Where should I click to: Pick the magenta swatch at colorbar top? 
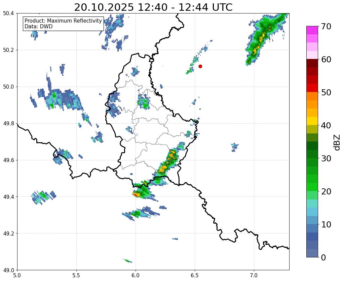click(312, 30)
